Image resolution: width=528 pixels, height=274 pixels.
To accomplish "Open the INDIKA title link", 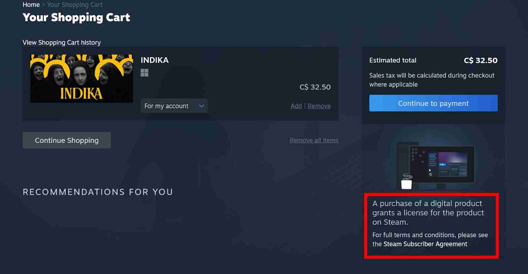I will (154, 60).
